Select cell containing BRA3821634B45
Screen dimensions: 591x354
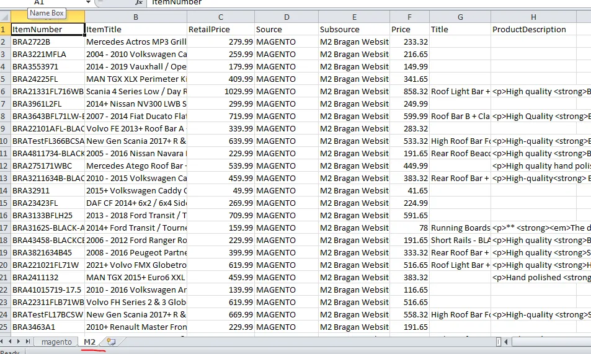[48, 252]
